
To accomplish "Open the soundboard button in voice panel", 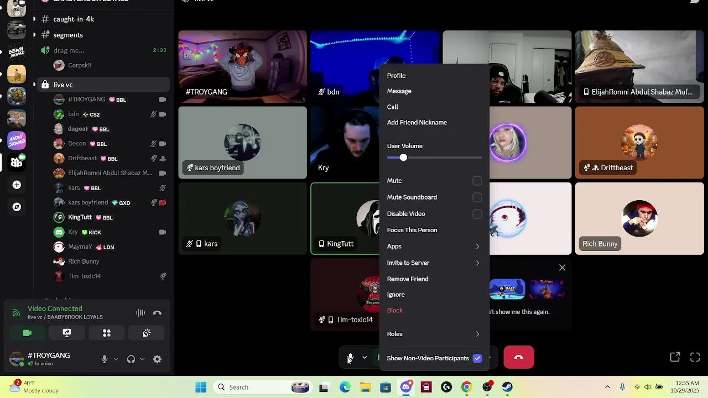I will pos(147,333).
